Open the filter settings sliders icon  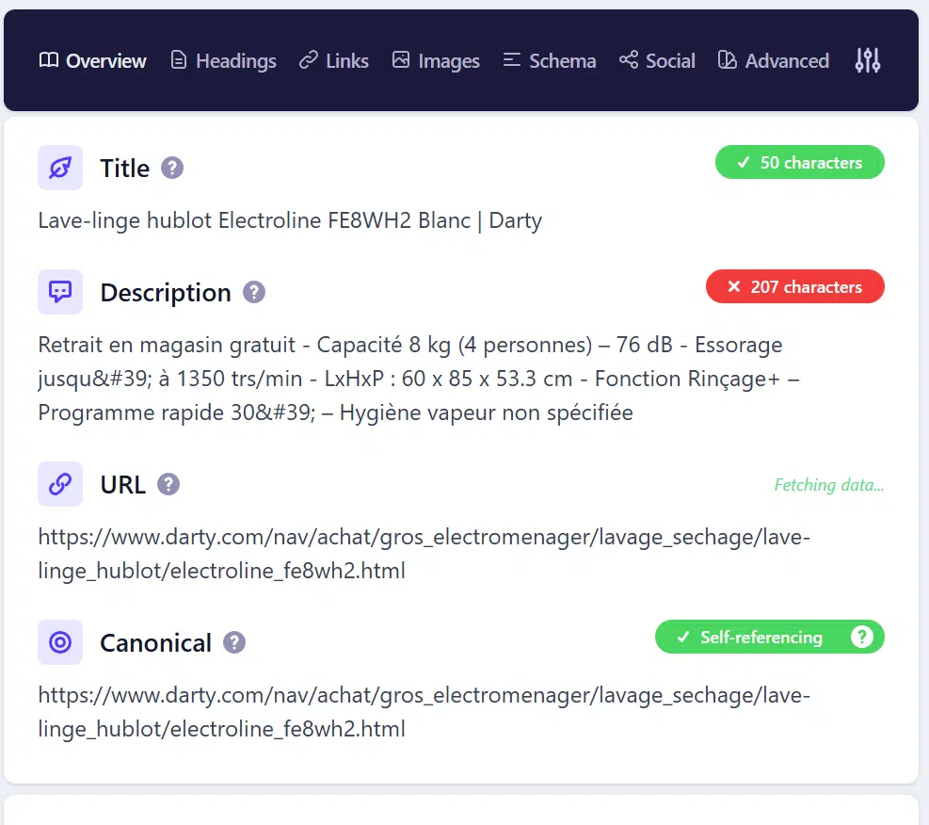point(867,59)
